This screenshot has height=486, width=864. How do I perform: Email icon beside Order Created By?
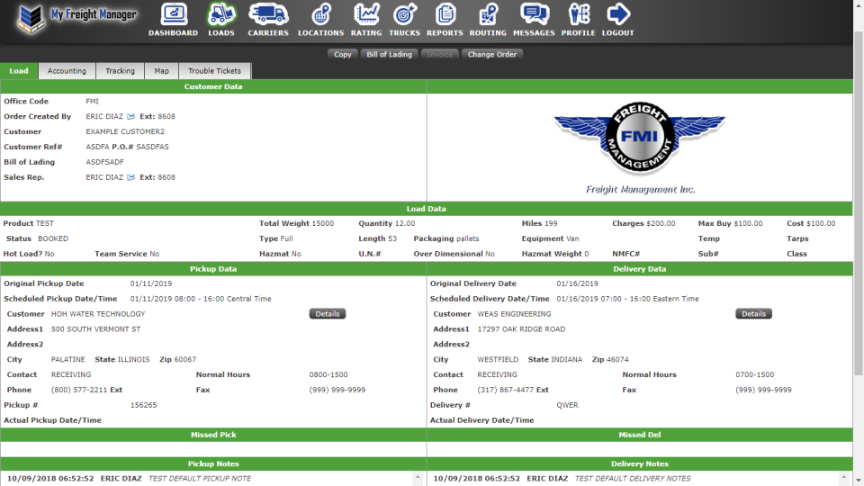pos(130,116)
